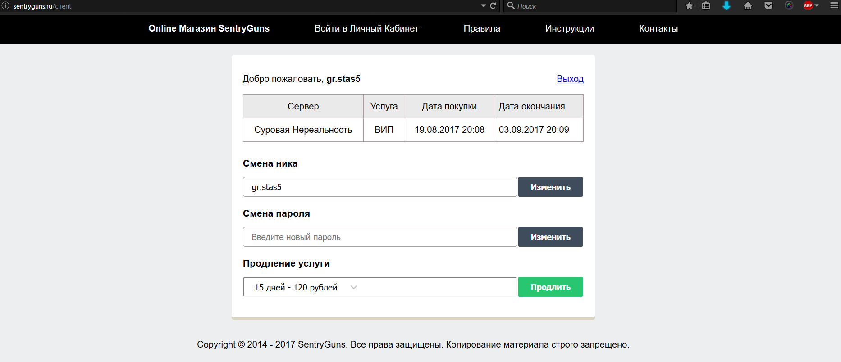The width and height of the screenshot is (841, 362).
Task: Click purchase date 19.08.2017 20:08 cell
Action: click(x=449, y=130)
